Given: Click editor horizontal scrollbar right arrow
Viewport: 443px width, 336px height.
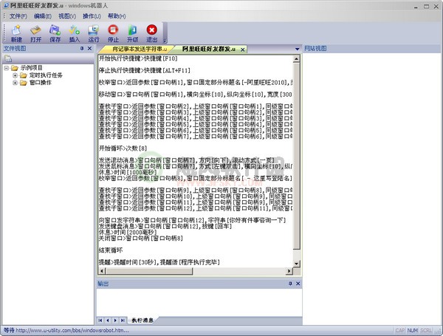Looking at the screenshot, I should click(289, 271).
